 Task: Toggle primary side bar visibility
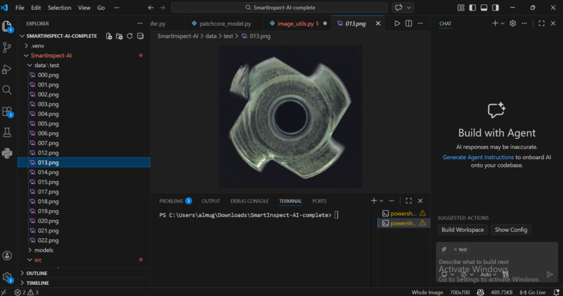472,8
